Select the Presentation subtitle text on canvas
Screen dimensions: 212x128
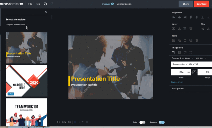coord(84,85)
